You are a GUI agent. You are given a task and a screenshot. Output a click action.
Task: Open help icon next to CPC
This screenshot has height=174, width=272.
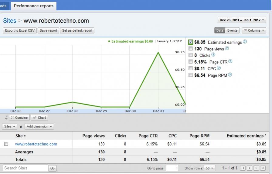219,68
